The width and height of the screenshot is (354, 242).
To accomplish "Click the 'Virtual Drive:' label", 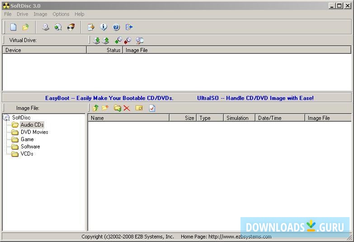I will (x=23, y=40).
